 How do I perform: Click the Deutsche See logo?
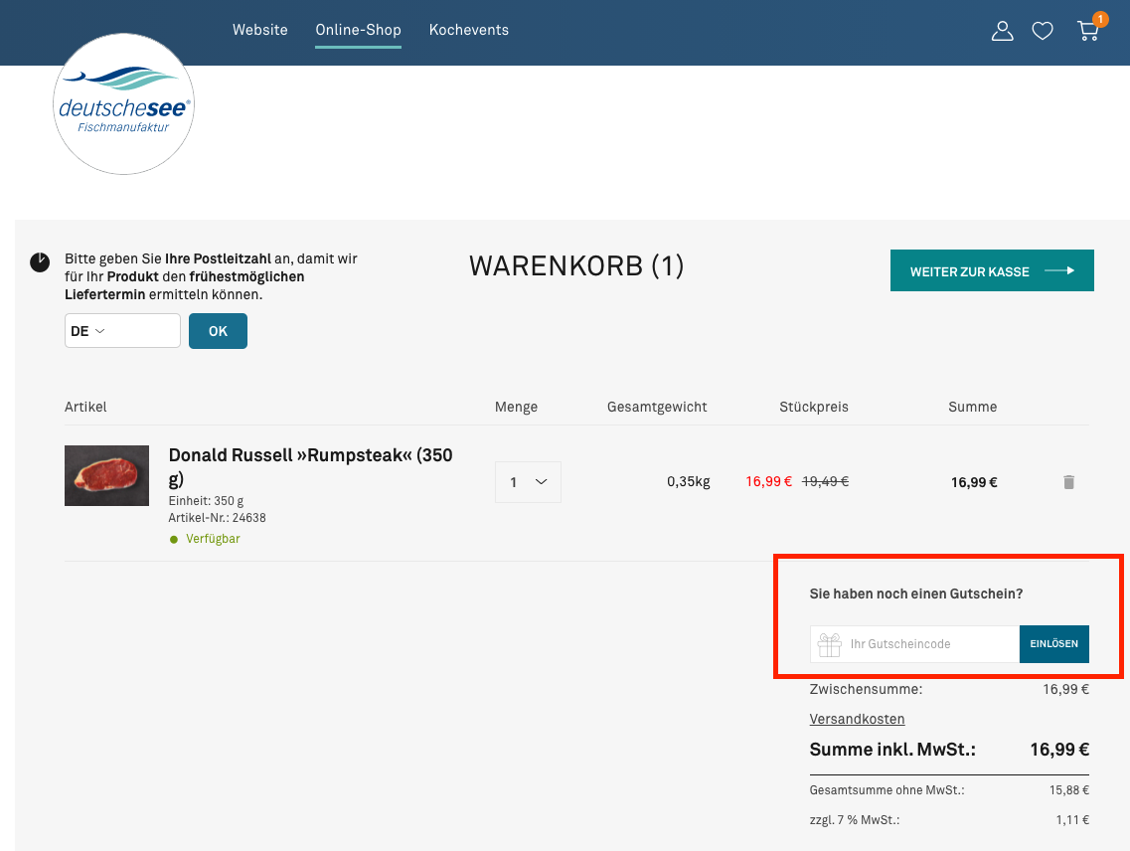pyautogui.click(x=124, y=103)
